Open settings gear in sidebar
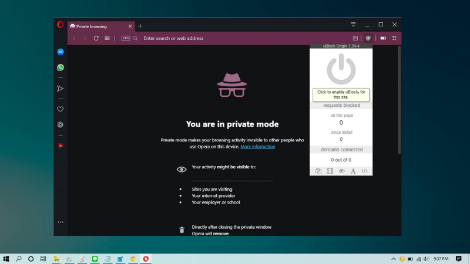 coord(61,124)
